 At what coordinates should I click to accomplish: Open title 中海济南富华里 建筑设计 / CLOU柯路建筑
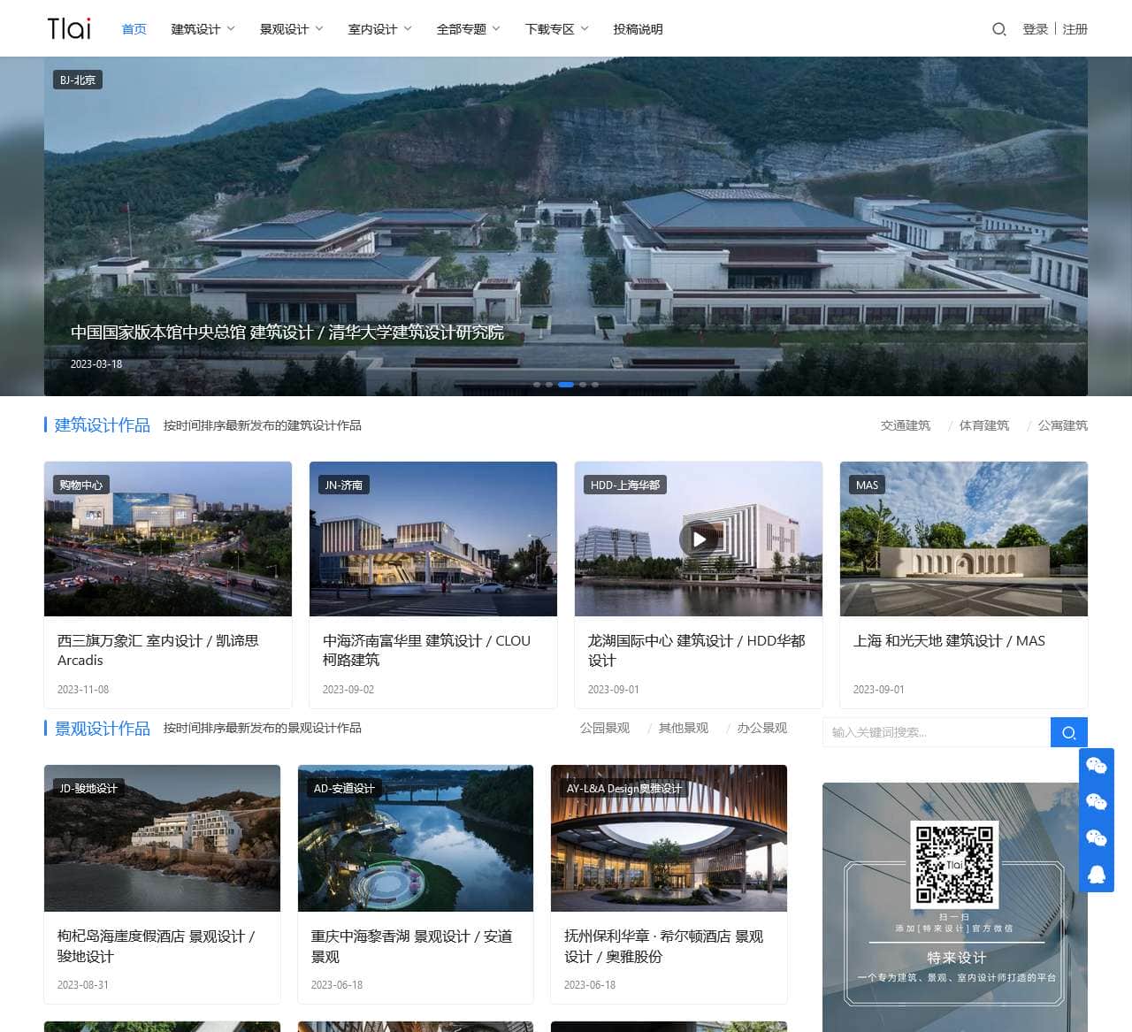pyautogui.click(x=426, y=651)
